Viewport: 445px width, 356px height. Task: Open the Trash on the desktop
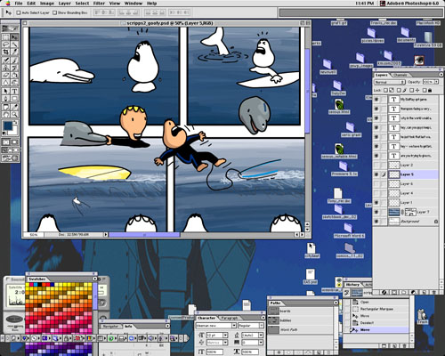[x=422, y=316]
